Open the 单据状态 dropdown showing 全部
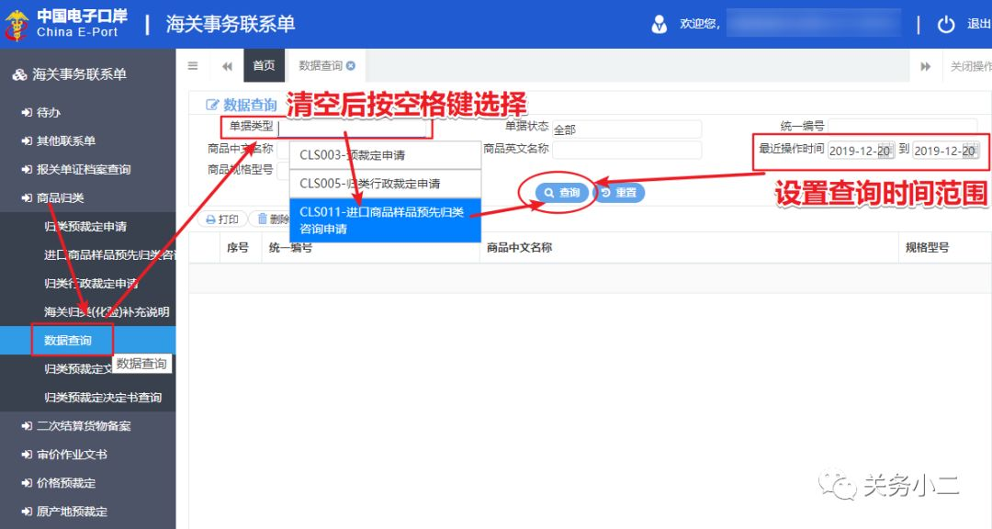The height and width of the screenshot is (529, 992). pos(626,129)
